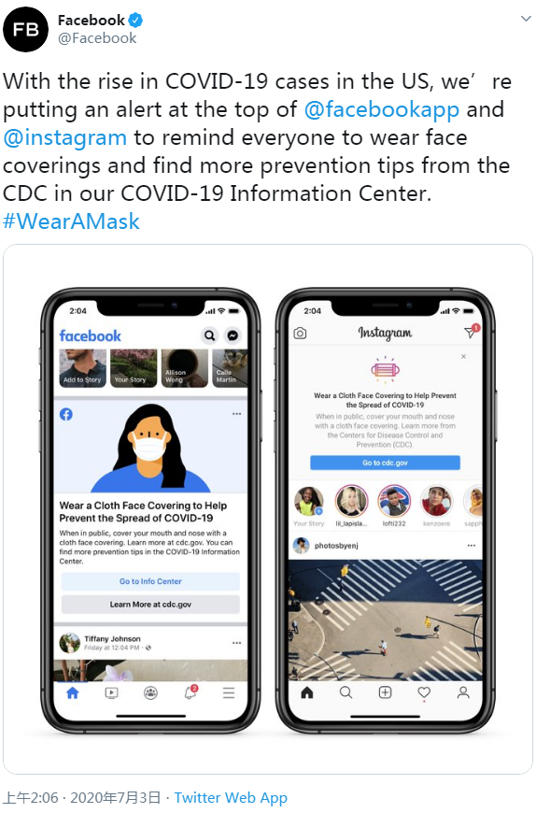
Task: Tap the Instagram heart activity icon
Action: [x=424, y=692]
